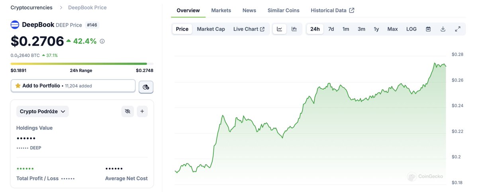Select the 24h time range
The width and height of the screenshot is (478, 192).
point(315,29)
